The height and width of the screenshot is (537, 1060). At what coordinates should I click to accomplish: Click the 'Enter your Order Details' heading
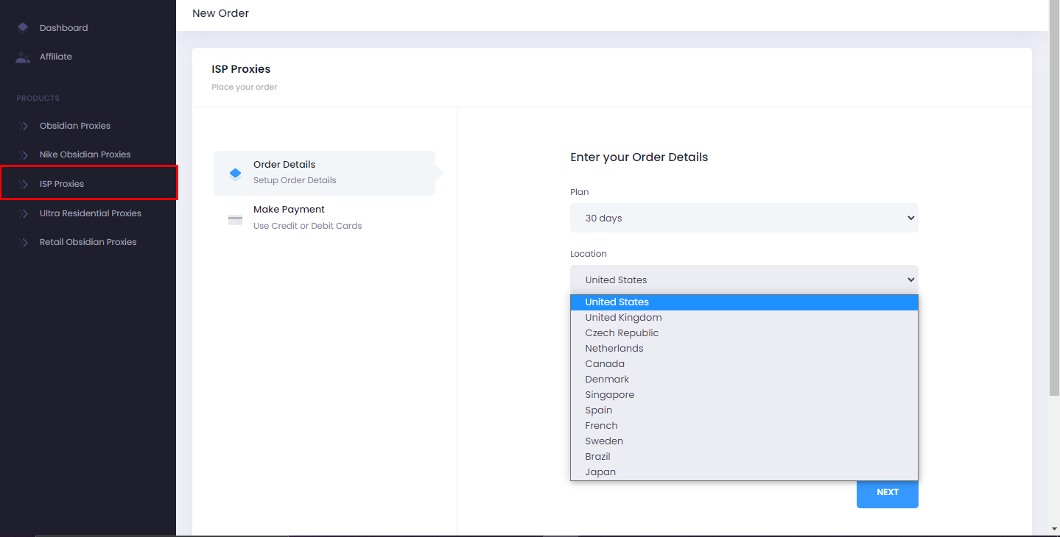pos(639,157)
